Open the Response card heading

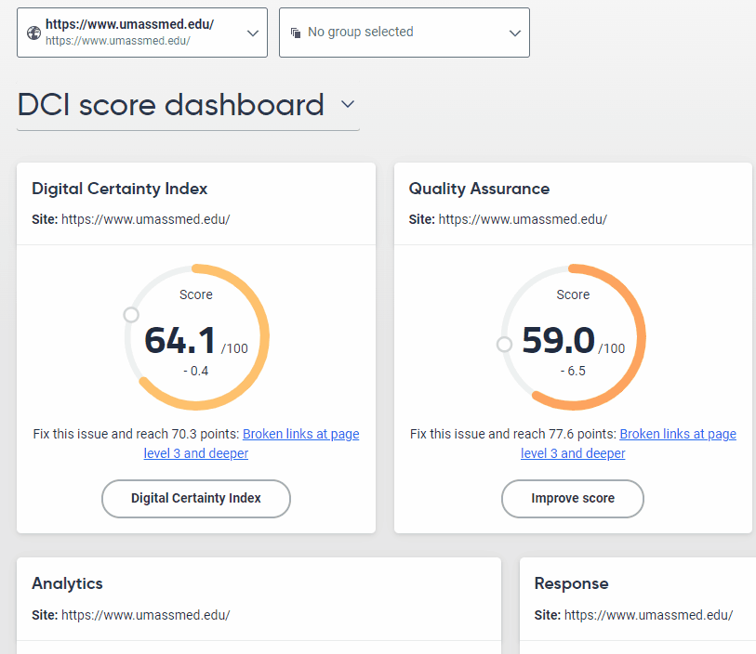[571, 583]
